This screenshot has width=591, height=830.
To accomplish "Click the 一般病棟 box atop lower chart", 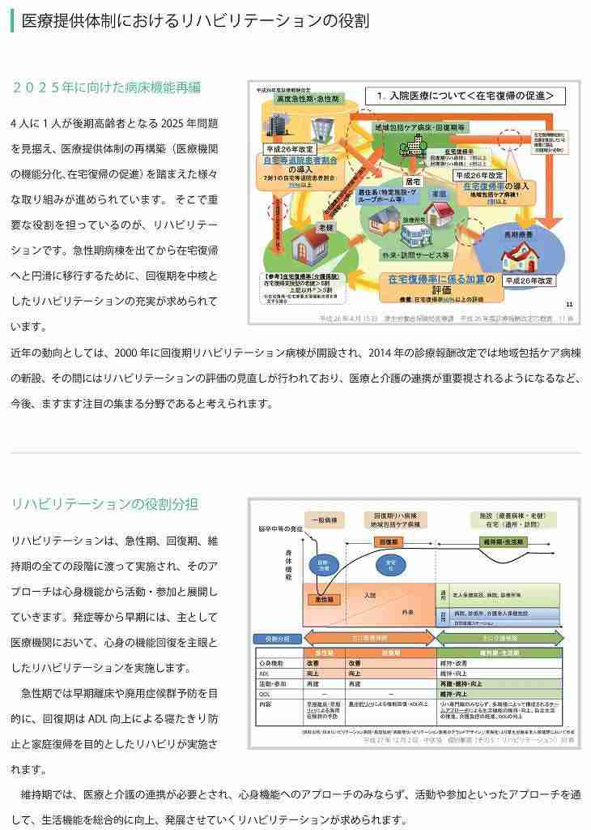I will click(324, 520).
